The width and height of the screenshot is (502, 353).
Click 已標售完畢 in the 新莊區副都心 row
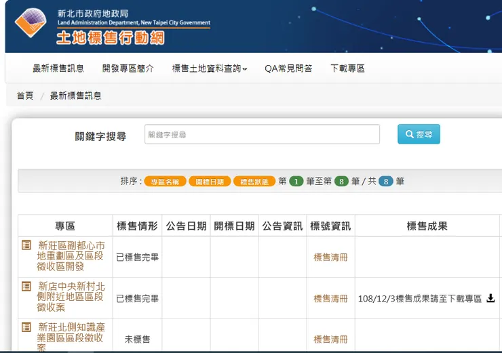tap(137, 257)
